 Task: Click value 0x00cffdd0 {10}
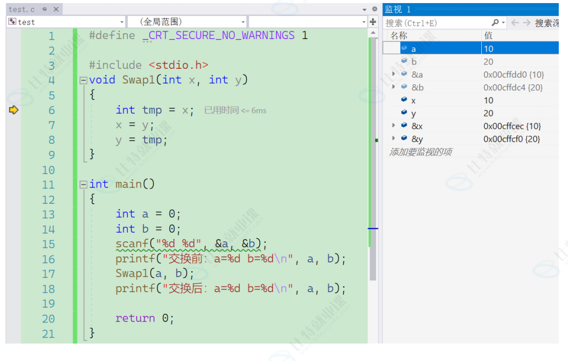point(514,74)
